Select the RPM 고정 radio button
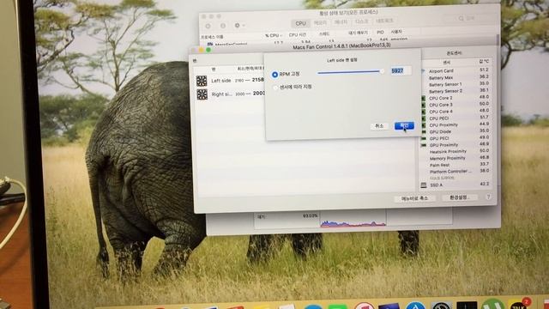549x309 pixels. point(274,75)
